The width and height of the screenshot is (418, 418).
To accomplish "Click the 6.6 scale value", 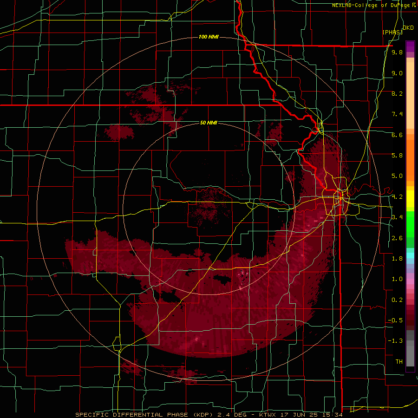I will click(x=397, y=135).
